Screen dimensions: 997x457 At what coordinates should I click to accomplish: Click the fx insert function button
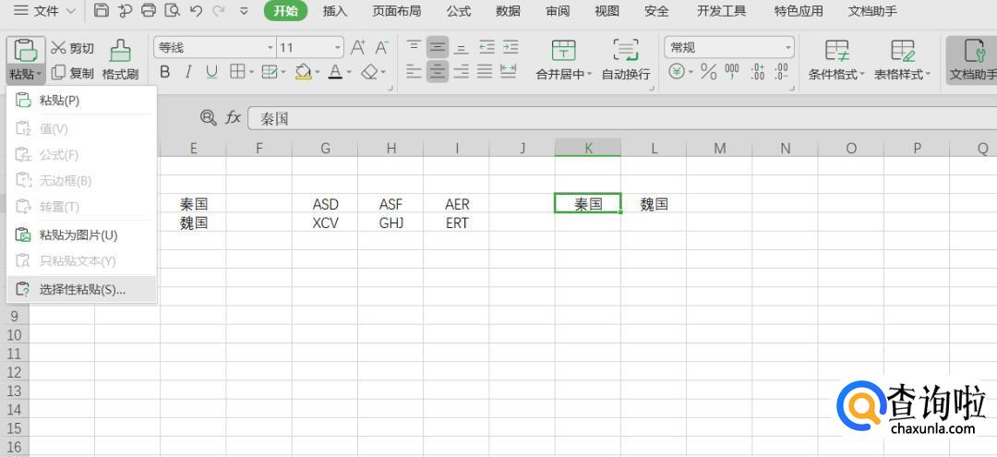click(234, 117)
